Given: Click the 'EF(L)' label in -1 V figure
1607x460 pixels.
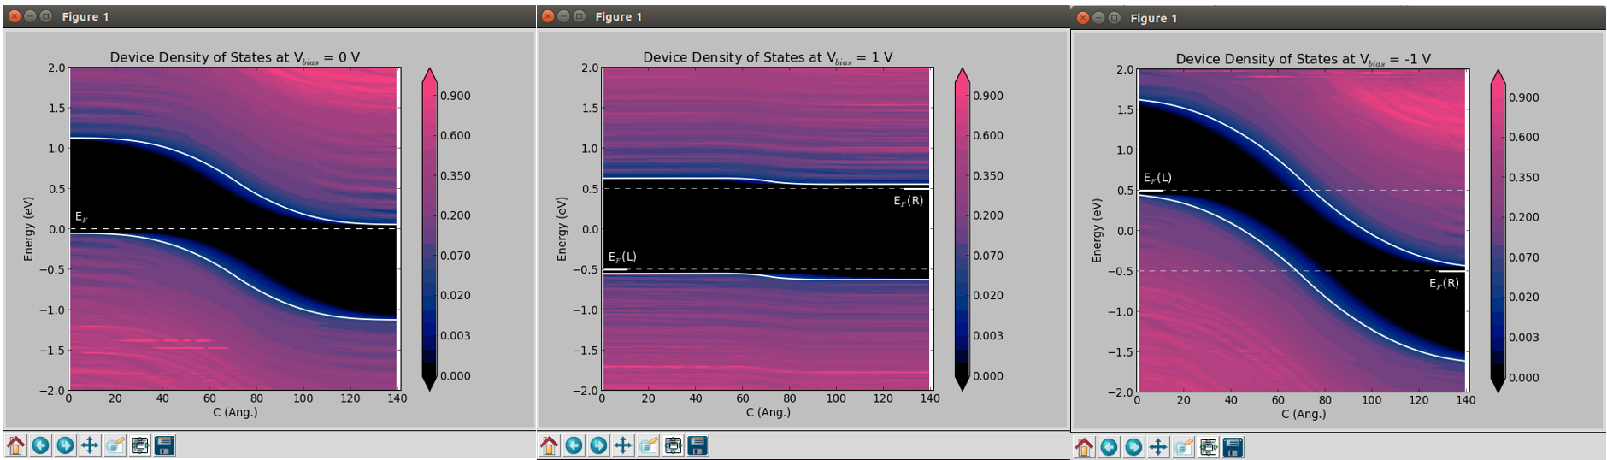Looking at the screenshot, I should (1157, 178).
